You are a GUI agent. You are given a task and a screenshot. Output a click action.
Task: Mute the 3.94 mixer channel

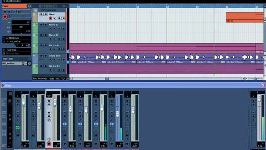[x=17, y=101]
